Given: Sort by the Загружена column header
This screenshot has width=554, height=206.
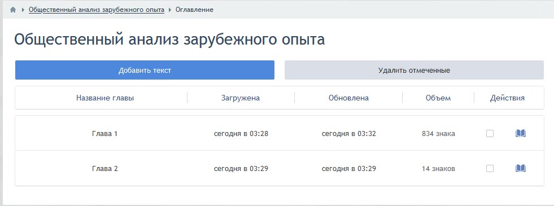Looking at the screenshot, I should pos(241,98).
